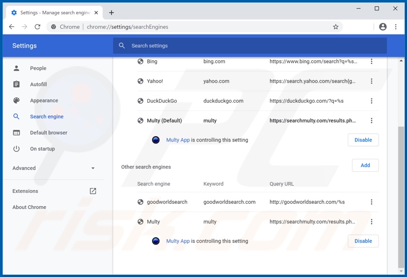This screenshot has width=407, height=277.
Task: Click the Extensions external-link icon
Action: 93,191
